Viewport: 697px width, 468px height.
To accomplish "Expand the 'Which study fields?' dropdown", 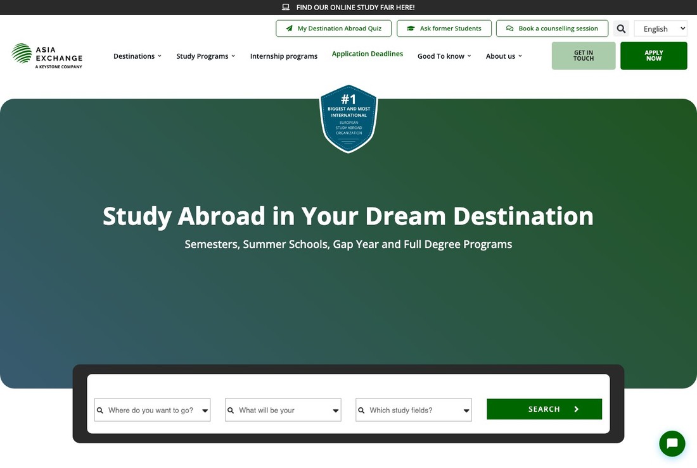I will (413, 410).
